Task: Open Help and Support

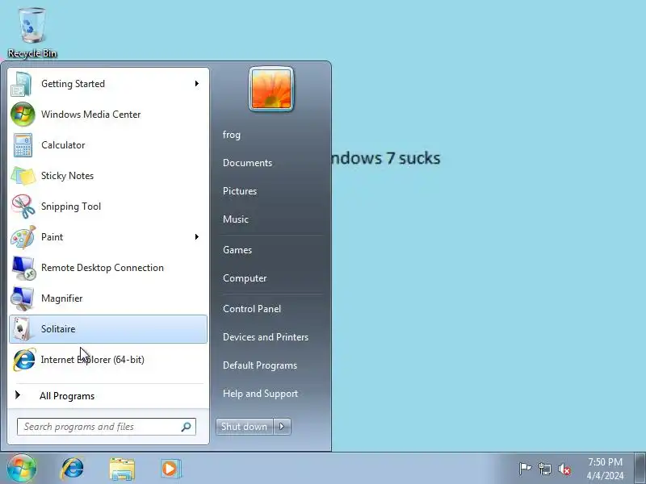Action: coord(260,394)
